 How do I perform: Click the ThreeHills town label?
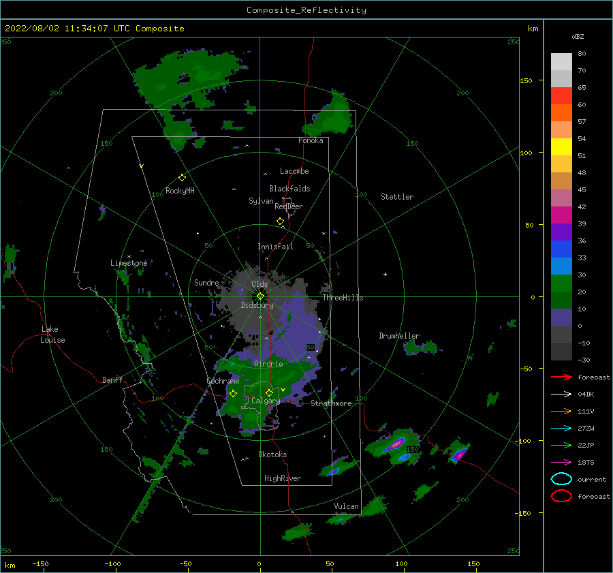(x=343, y=298)
